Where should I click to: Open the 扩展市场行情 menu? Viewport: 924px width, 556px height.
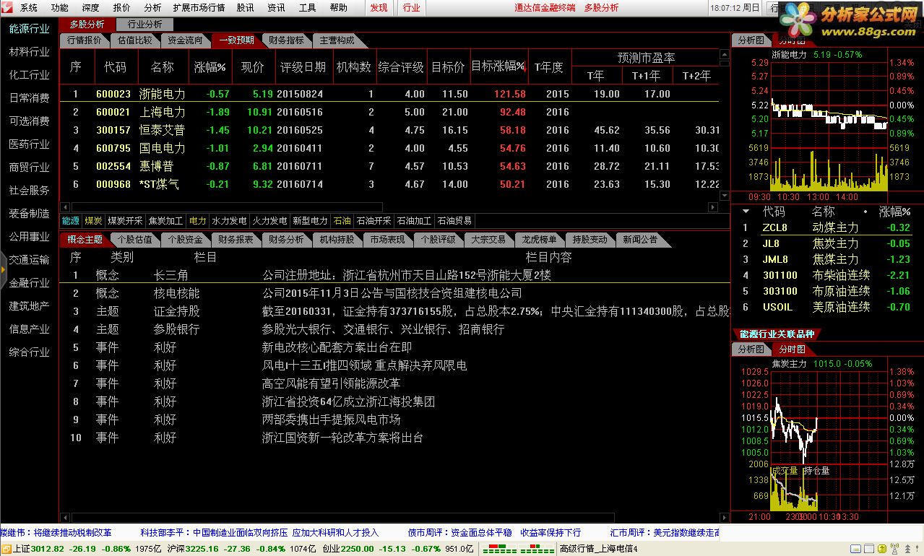(x=199, y=8)
